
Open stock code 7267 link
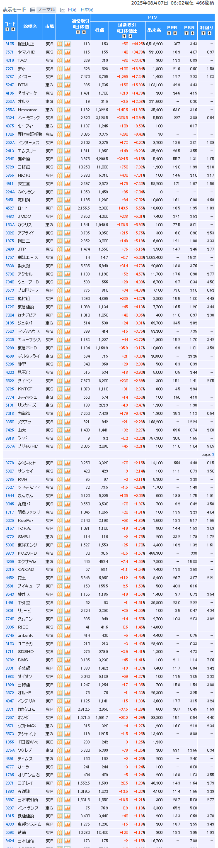(x=10, y=717)
